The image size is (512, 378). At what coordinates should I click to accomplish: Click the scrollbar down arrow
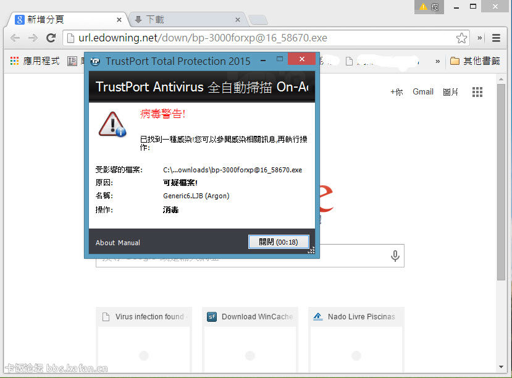pyautogui.click(x=502, y=367)
